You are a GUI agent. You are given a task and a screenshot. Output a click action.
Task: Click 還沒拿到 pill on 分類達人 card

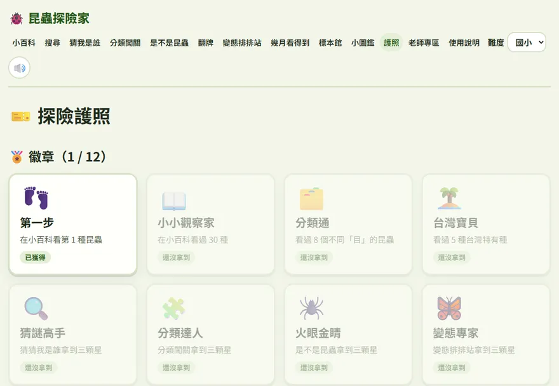point(176,368)
